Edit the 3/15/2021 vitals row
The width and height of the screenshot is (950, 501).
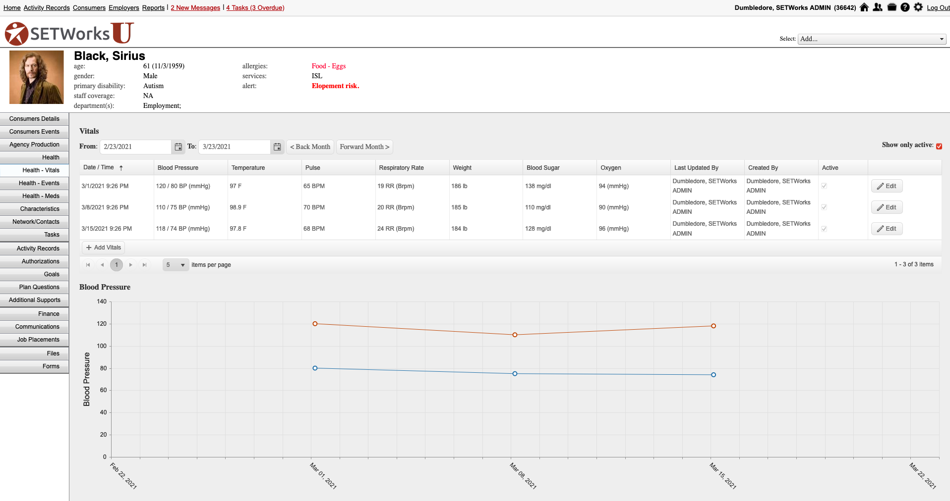887,229
